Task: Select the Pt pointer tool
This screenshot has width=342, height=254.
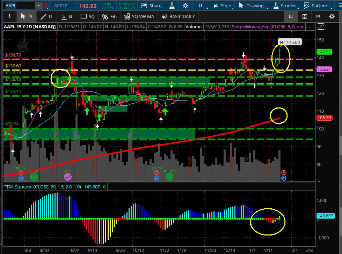Action: point(27,16)
